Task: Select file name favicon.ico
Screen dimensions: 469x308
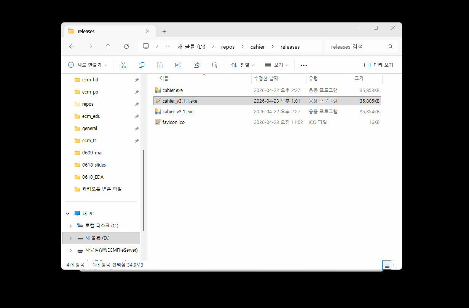Action: (x=174, y=122)
